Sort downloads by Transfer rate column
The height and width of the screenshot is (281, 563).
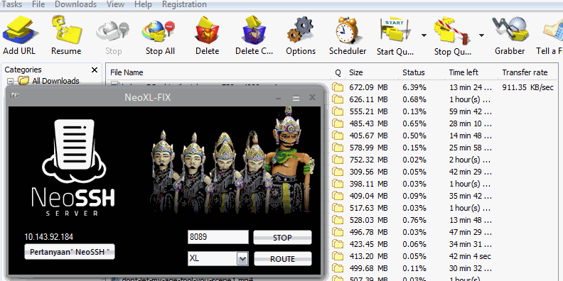pos(525,72)
